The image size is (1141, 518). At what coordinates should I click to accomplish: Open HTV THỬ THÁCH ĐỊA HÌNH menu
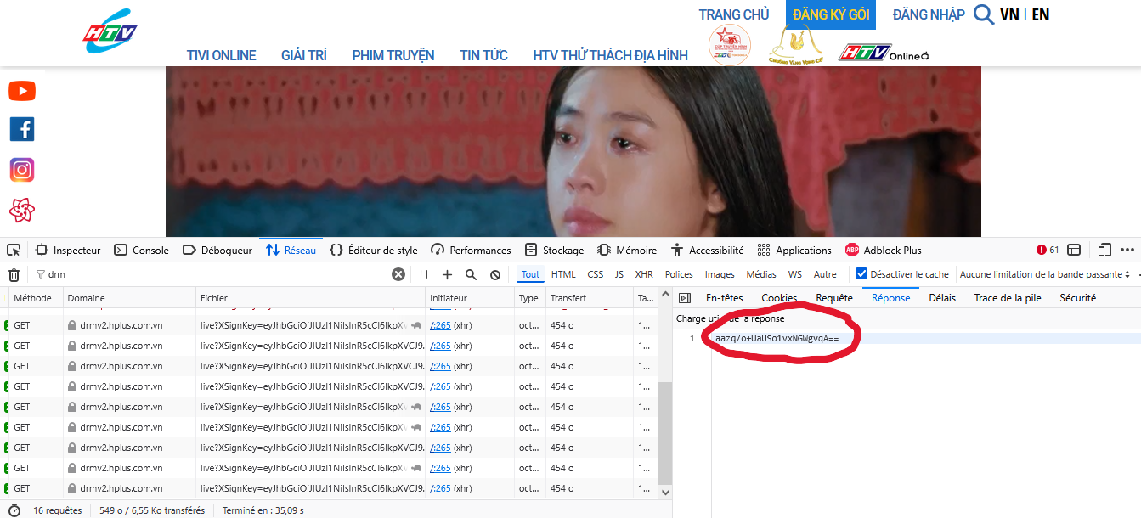[610, 55]
